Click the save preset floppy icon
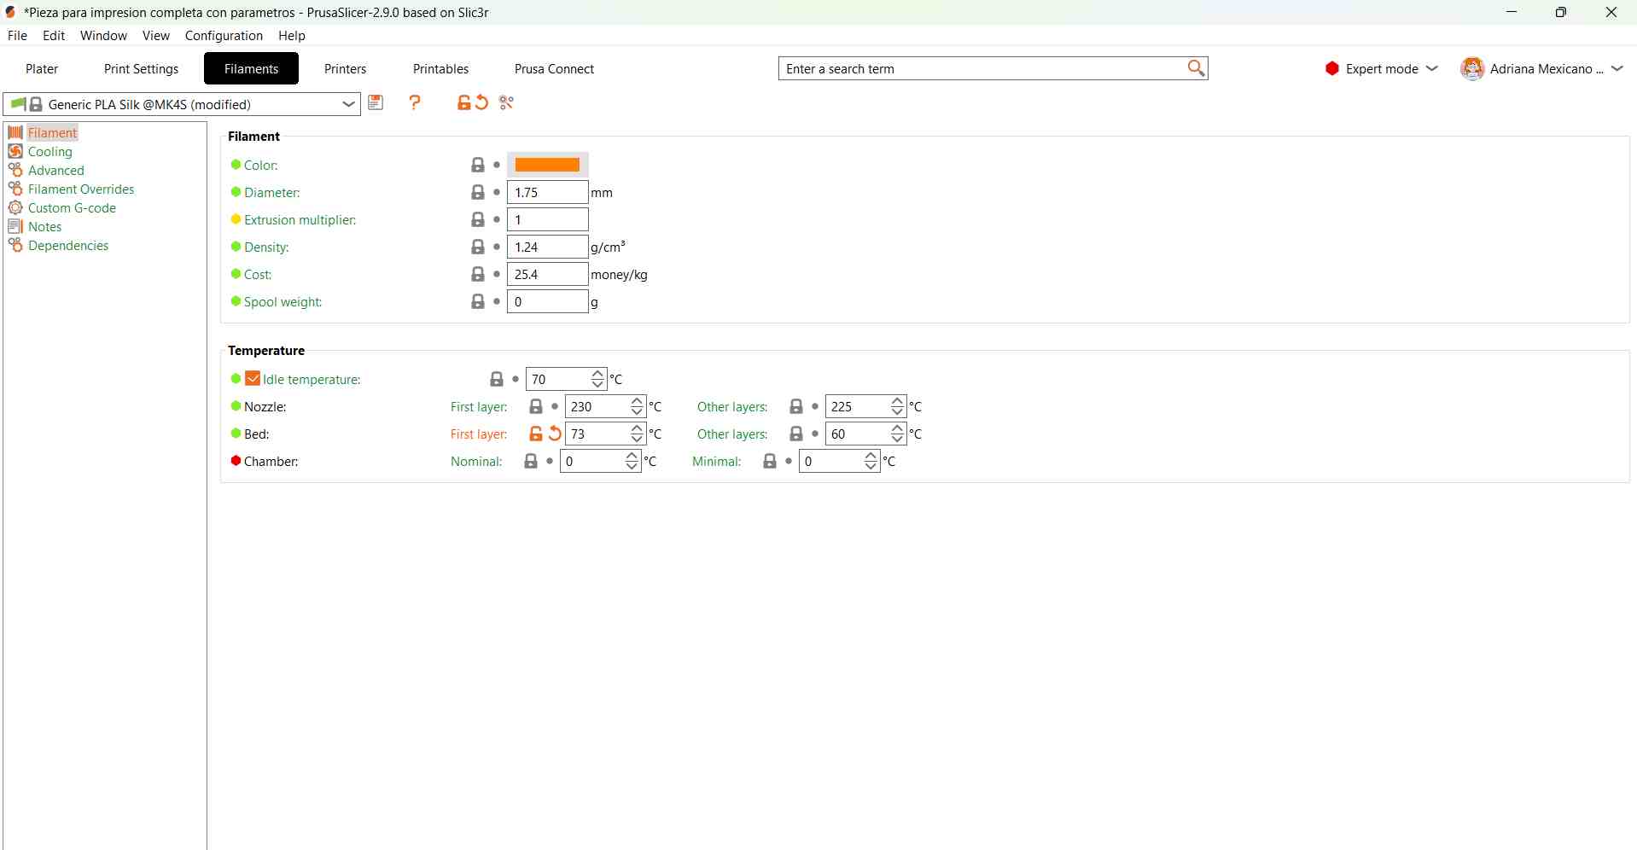This screenshot has height=850, width=1637. pos(376,103)
